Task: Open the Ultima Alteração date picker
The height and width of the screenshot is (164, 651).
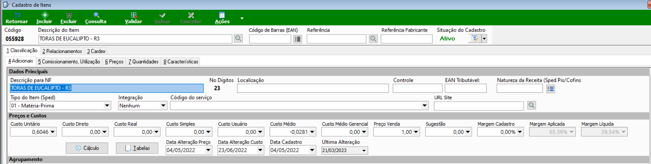Action: [364, 151]
